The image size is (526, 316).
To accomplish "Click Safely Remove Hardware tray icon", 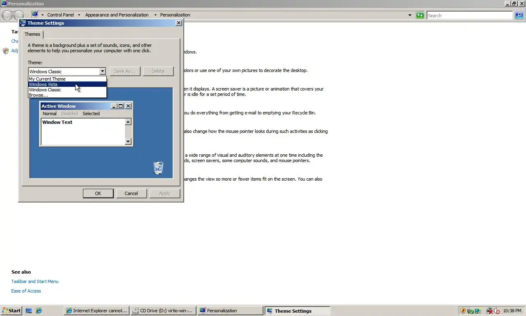I will pyautogui.click(x=470, y=311).
